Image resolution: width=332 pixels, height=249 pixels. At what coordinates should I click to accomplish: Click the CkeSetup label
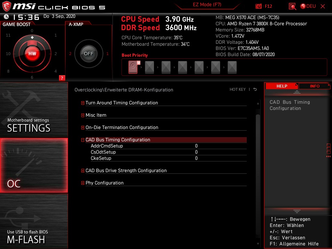pos(101,158)
